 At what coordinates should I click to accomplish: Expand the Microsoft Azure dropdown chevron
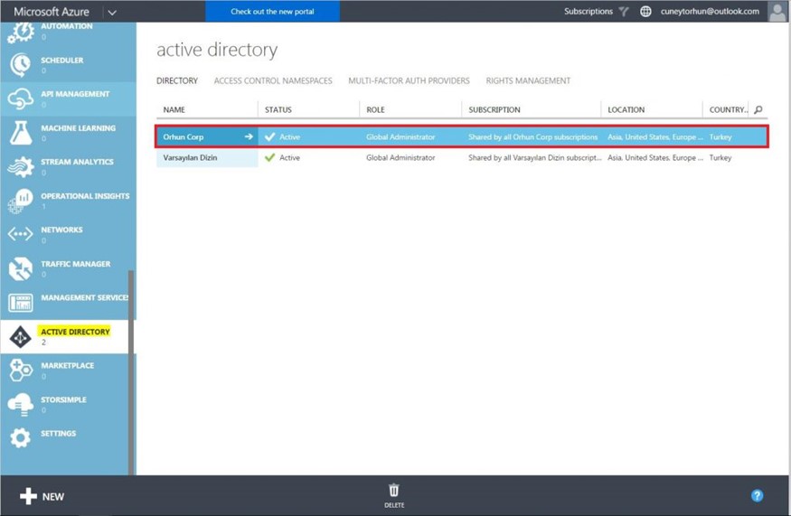point(112,12)
